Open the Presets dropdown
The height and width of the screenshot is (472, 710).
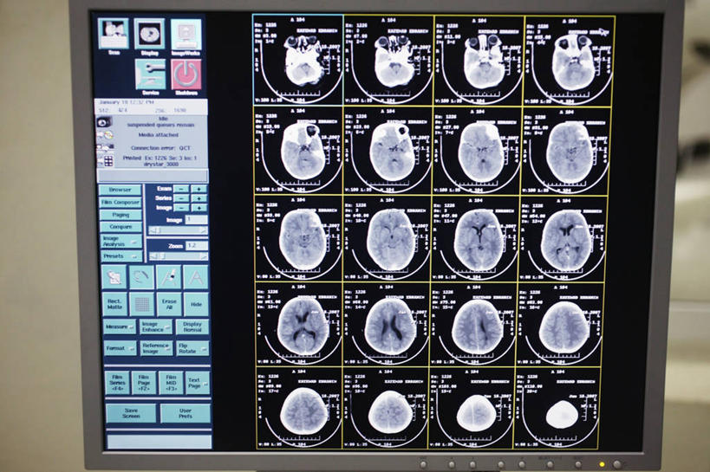pos(120,256)
